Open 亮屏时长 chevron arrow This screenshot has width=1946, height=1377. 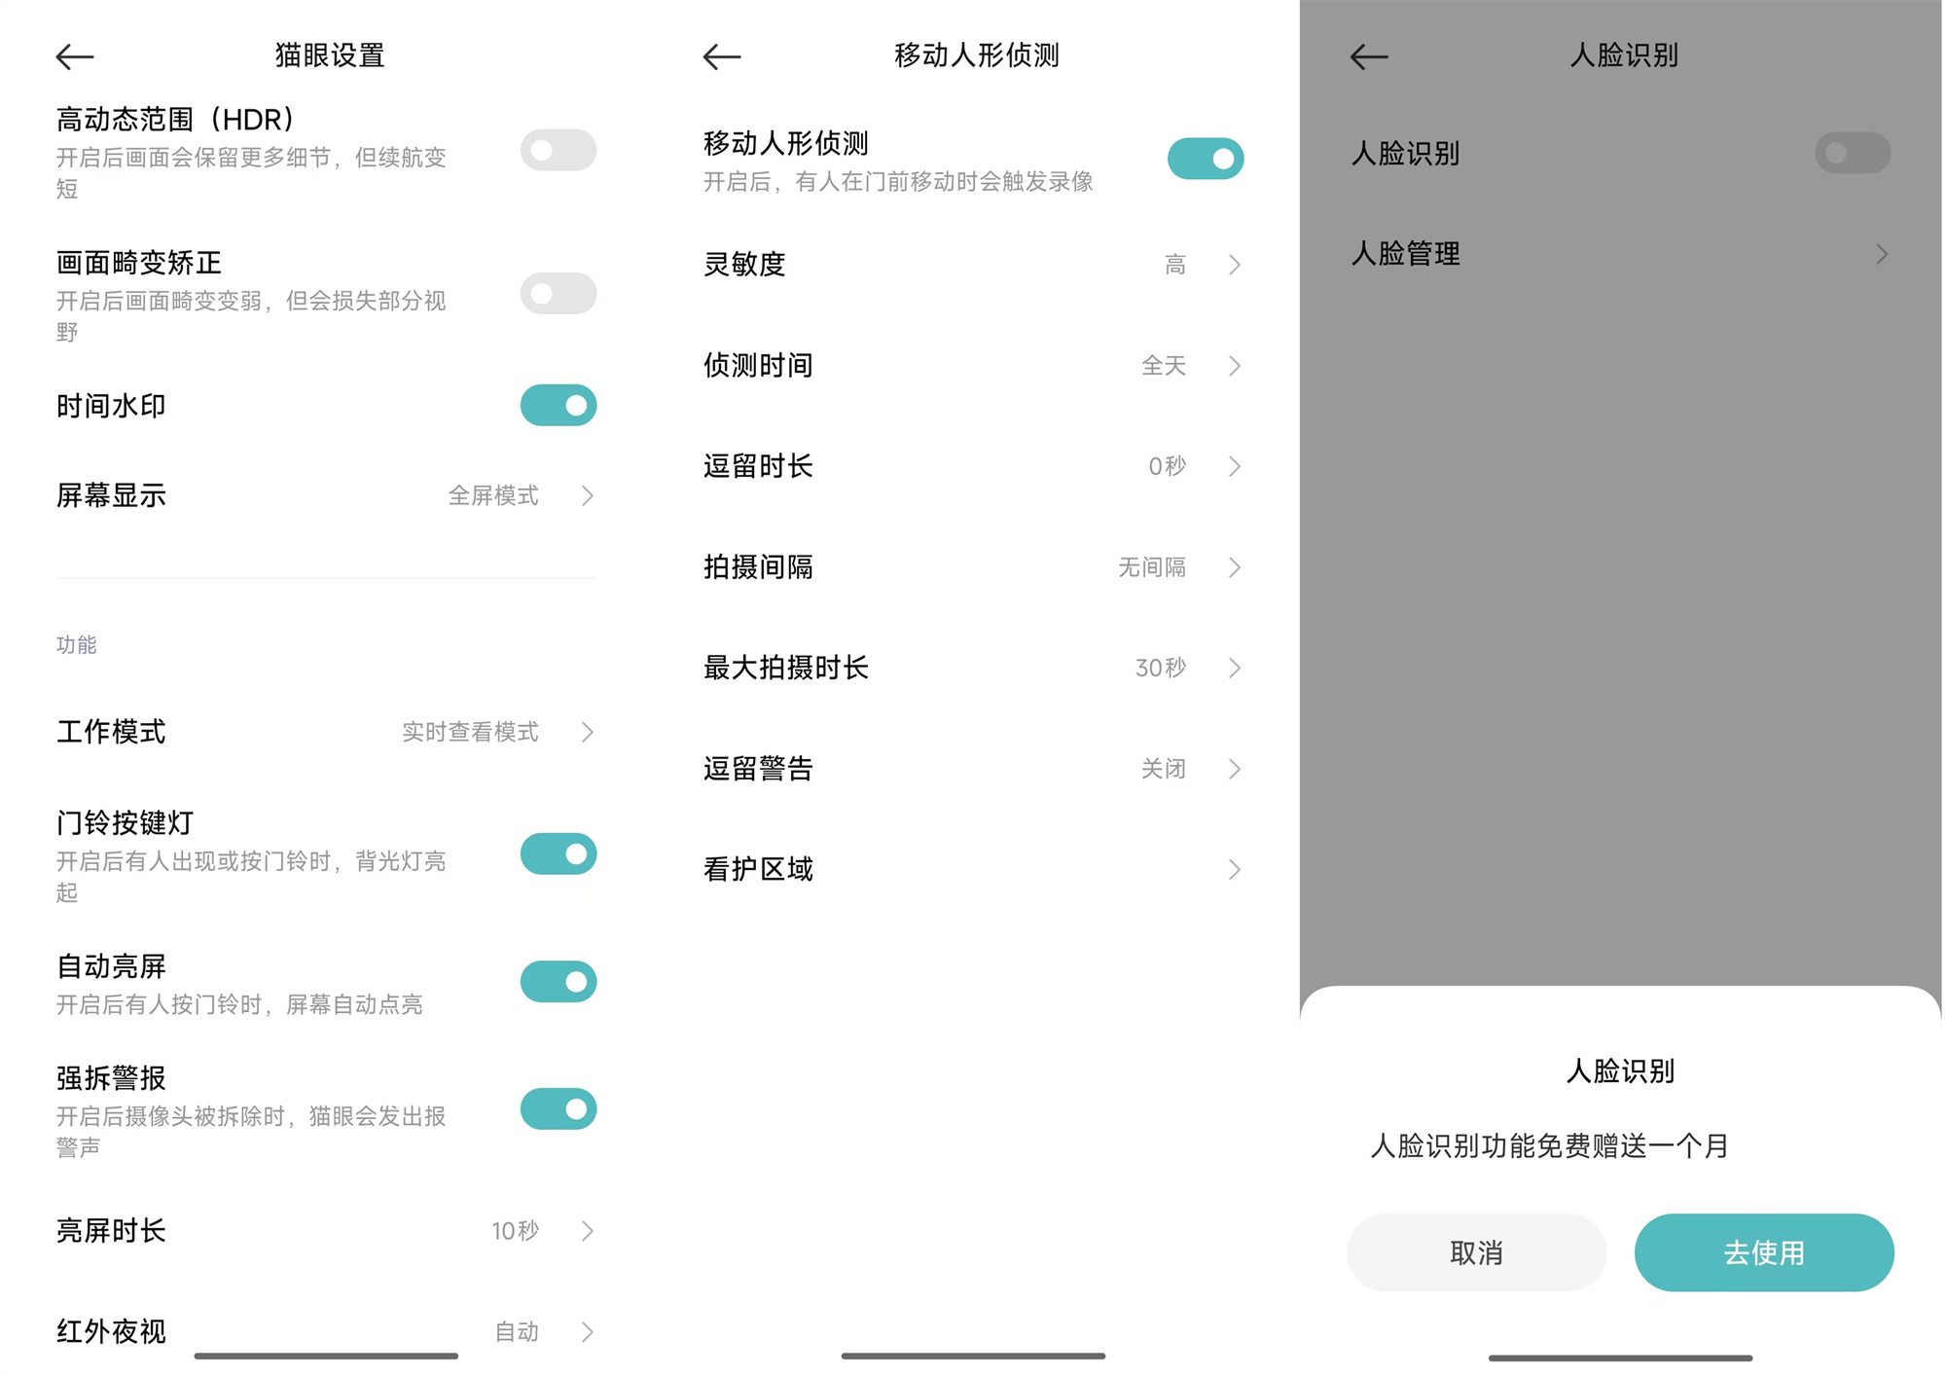588,1231
